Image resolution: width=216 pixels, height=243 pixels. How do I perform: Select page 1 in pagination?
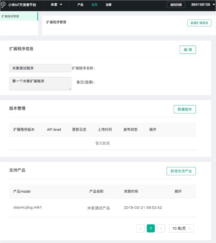tap(151, 228)
